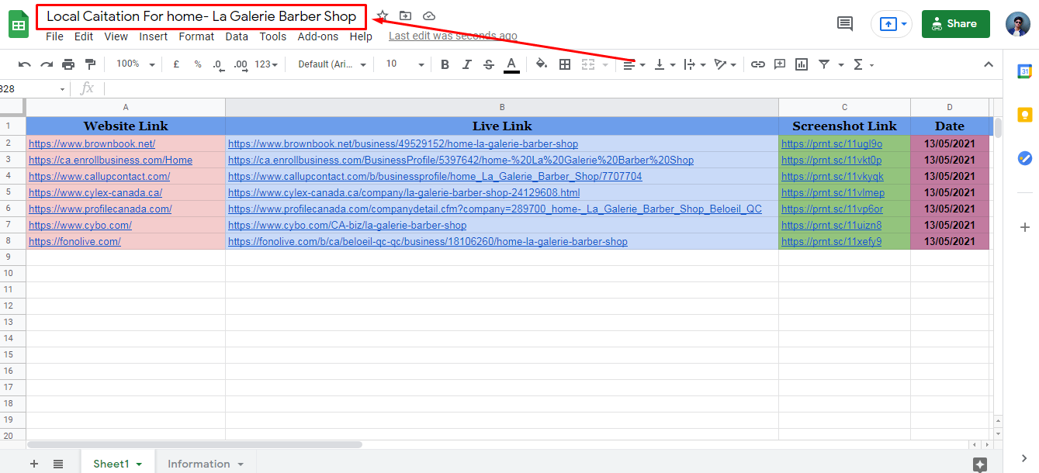1039x473 pixels.
Task: Click the Print icon
Action: [68, 64]
